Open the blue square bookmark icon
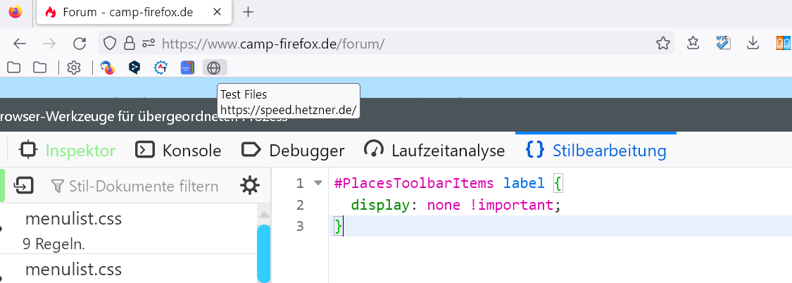 pos(187,67)
